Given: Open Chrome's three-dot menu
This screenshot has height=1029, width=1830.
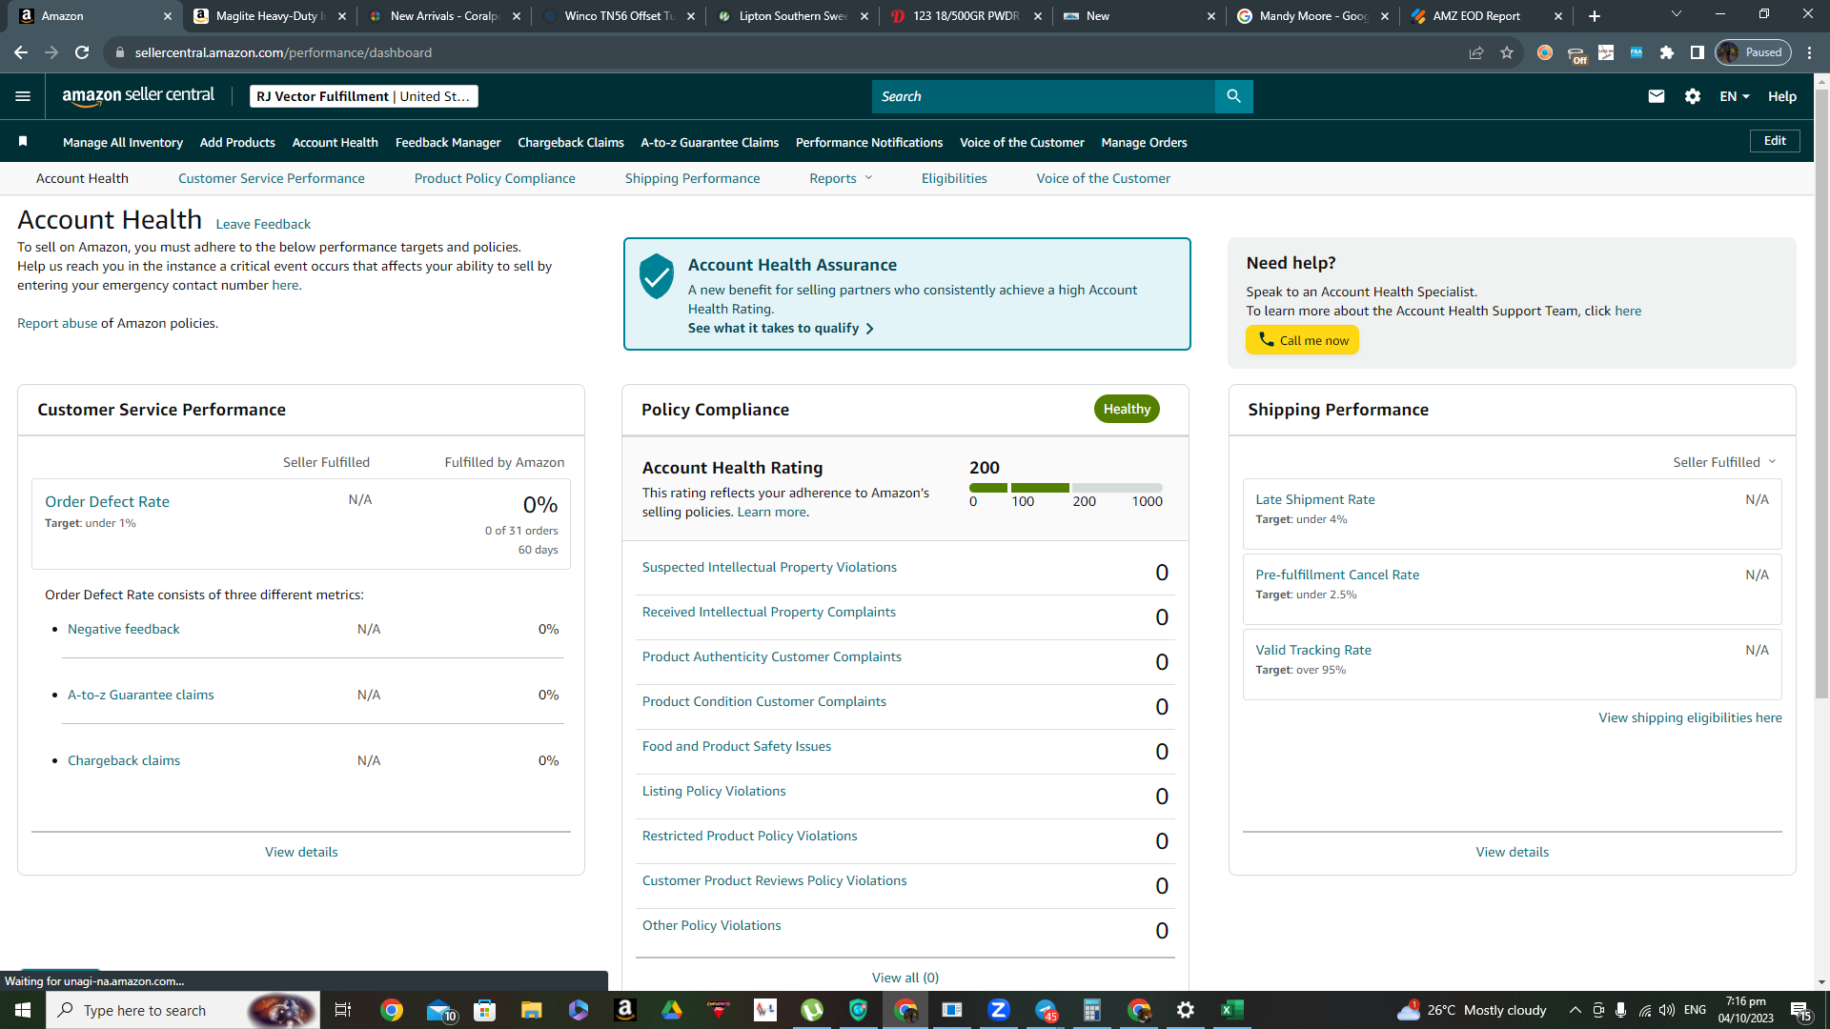Looking at the screenshot, I should [1810, 52].
